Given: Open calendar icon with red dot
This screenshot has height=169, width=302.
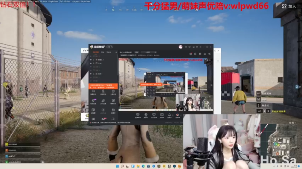Looking at the screenshot, I should coord(191,54).
